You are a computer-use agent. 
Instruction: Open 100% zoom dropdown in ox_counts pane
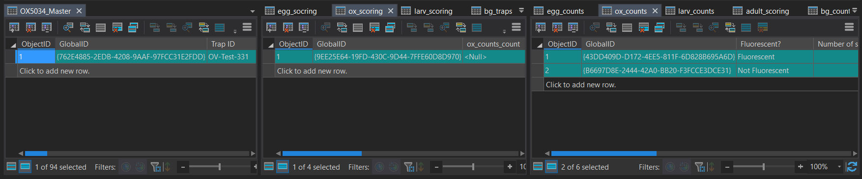[x=839, y=167]
